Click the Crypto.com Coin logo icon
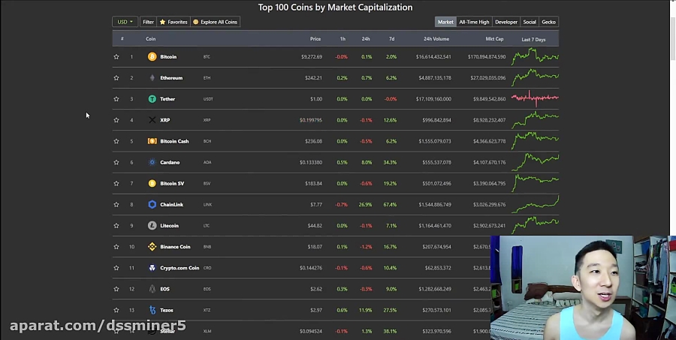This screenshot has width=676, height=340. 152,268
